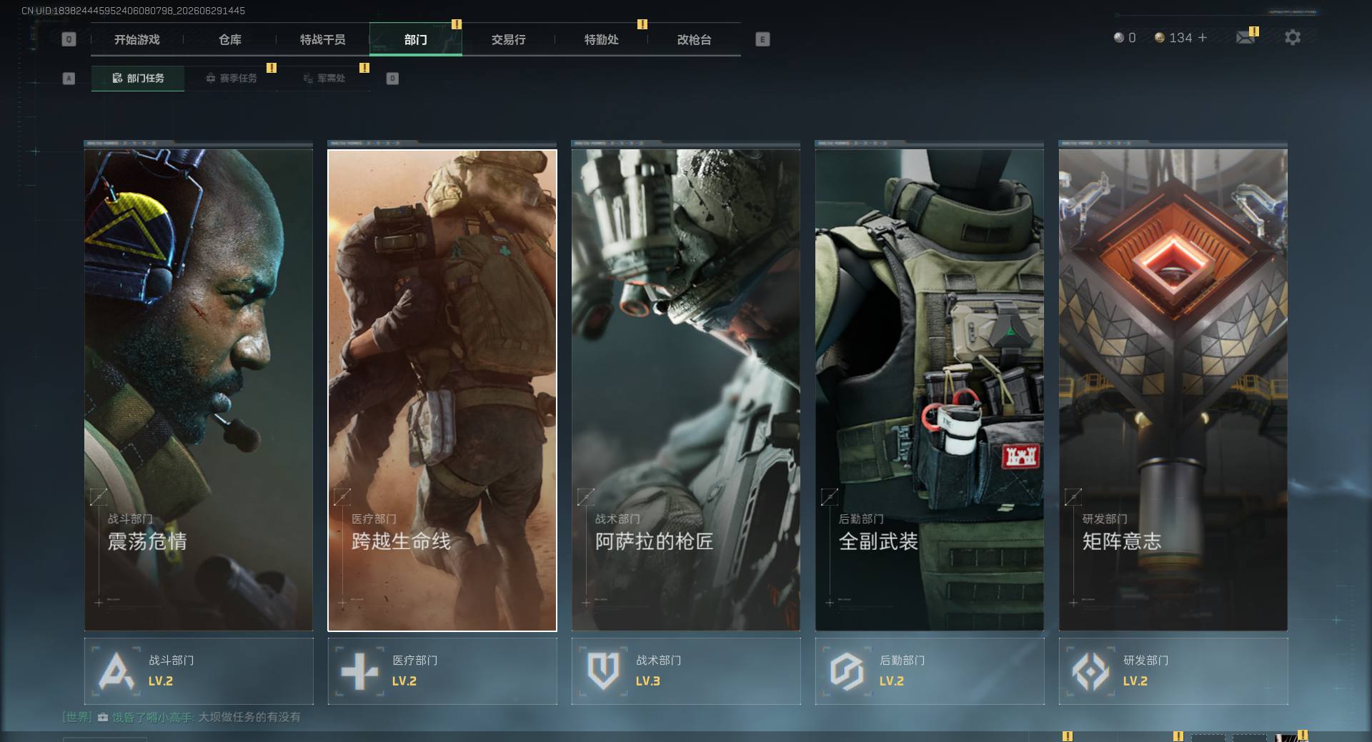Go to the 开始游戏 tab
1372x742 pixels.
(x=137, y=39)
